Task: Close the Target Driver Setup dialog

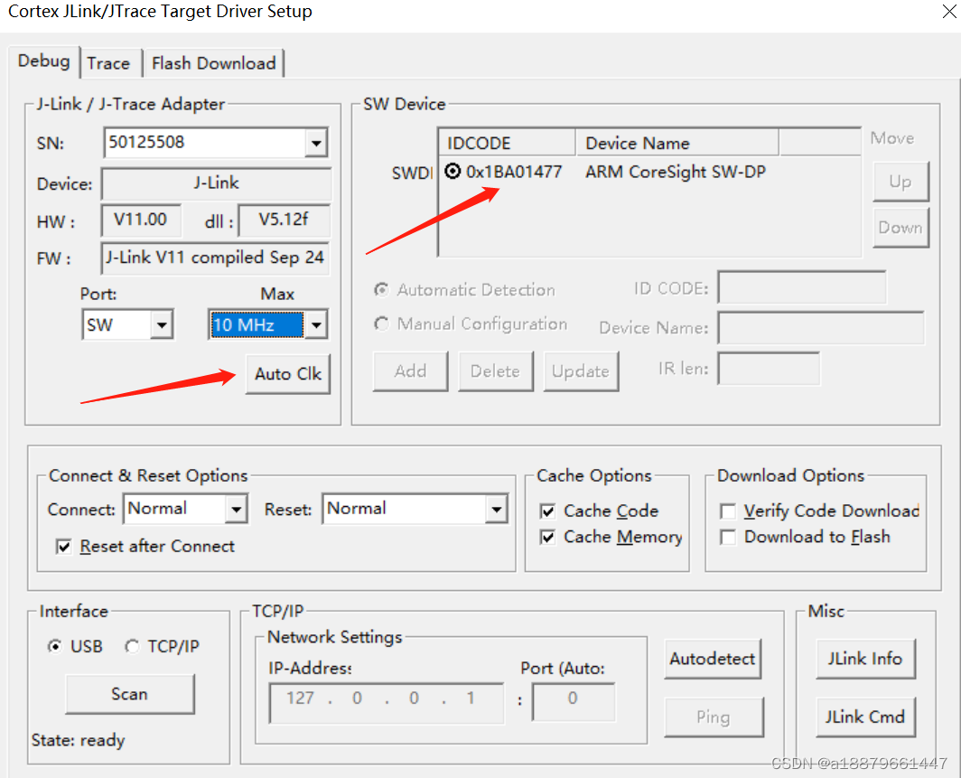Action: [x=948, y=11]
